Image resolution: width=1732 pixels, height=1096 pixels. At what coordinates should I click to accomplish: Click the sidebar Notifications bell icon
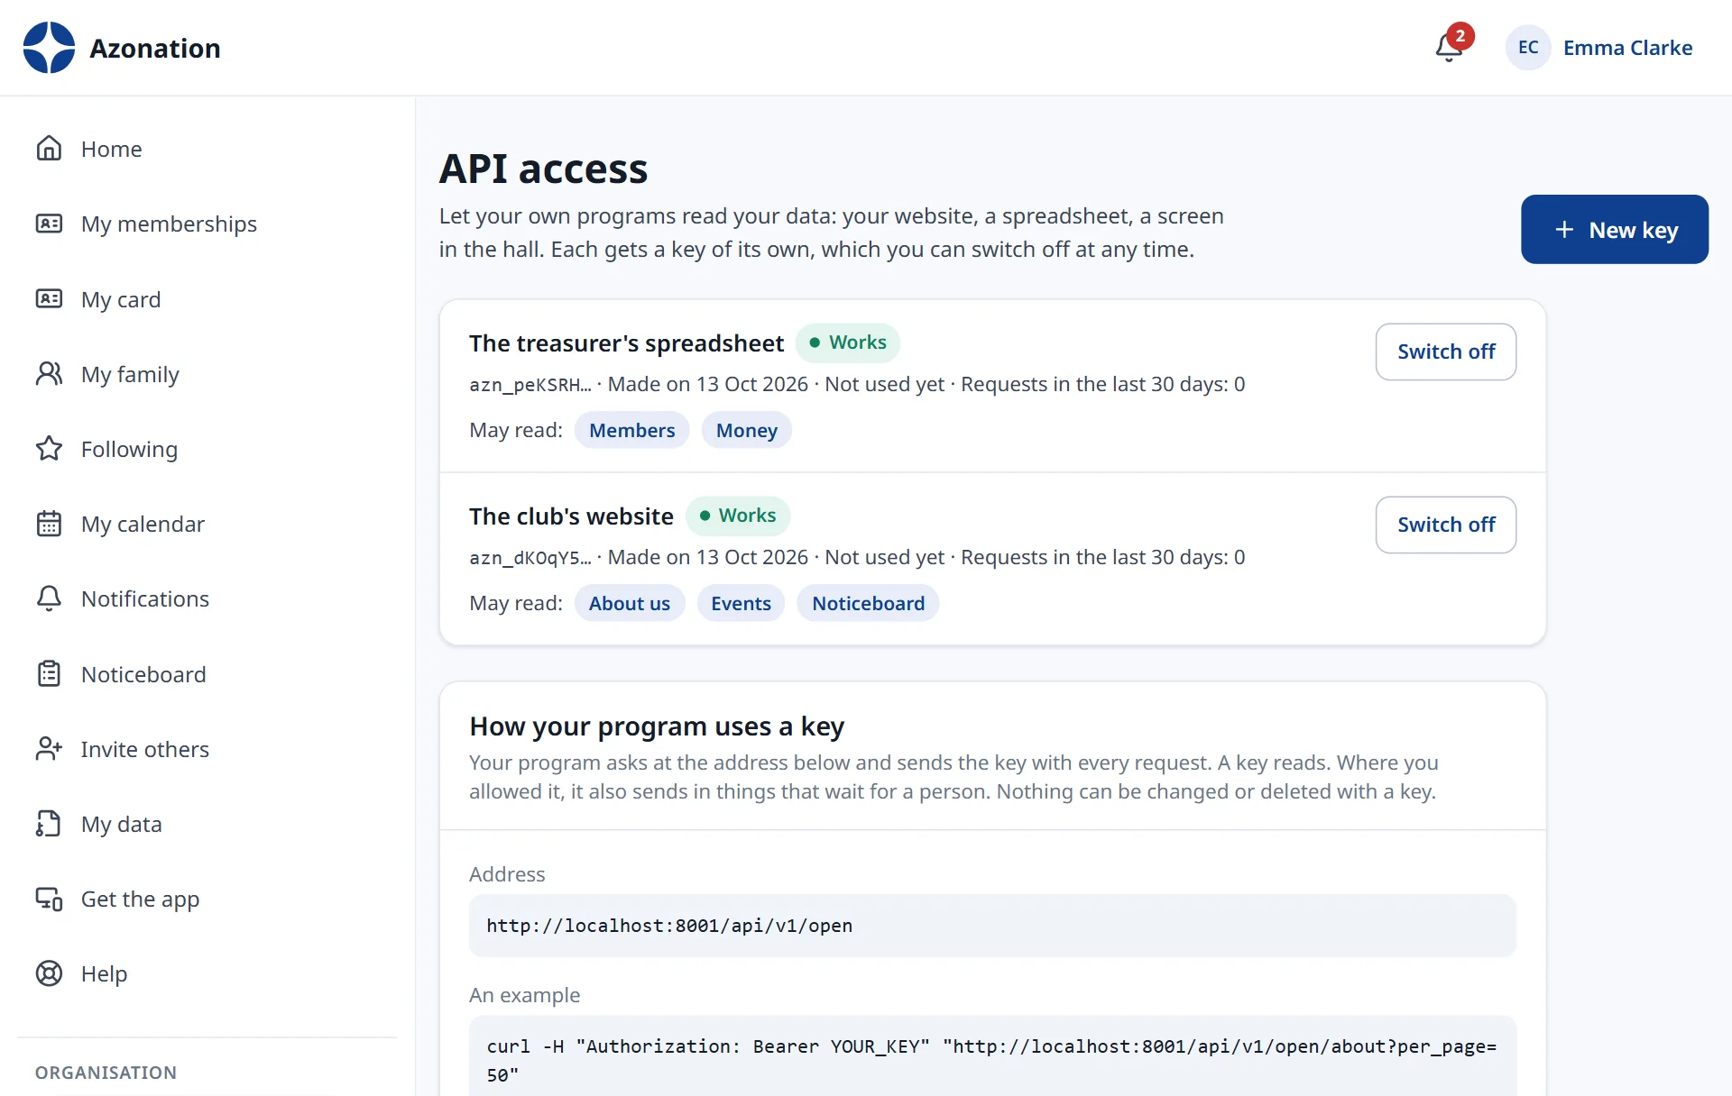pyautogui.click(x=49, y=598)
